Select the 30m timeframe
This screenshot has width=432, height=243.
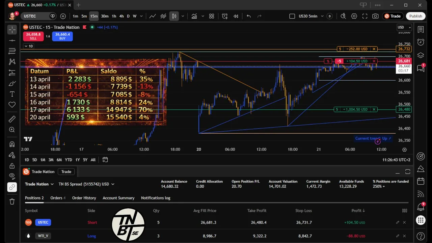(x=105, y=16)
